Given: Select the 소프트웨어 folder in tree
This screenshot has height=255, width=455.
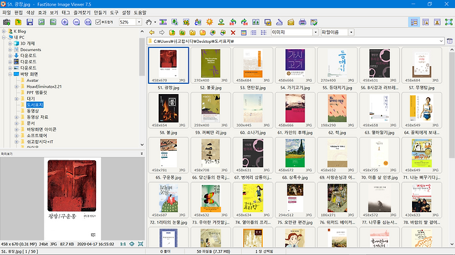Looking at the screenshot, I should 37,135.
